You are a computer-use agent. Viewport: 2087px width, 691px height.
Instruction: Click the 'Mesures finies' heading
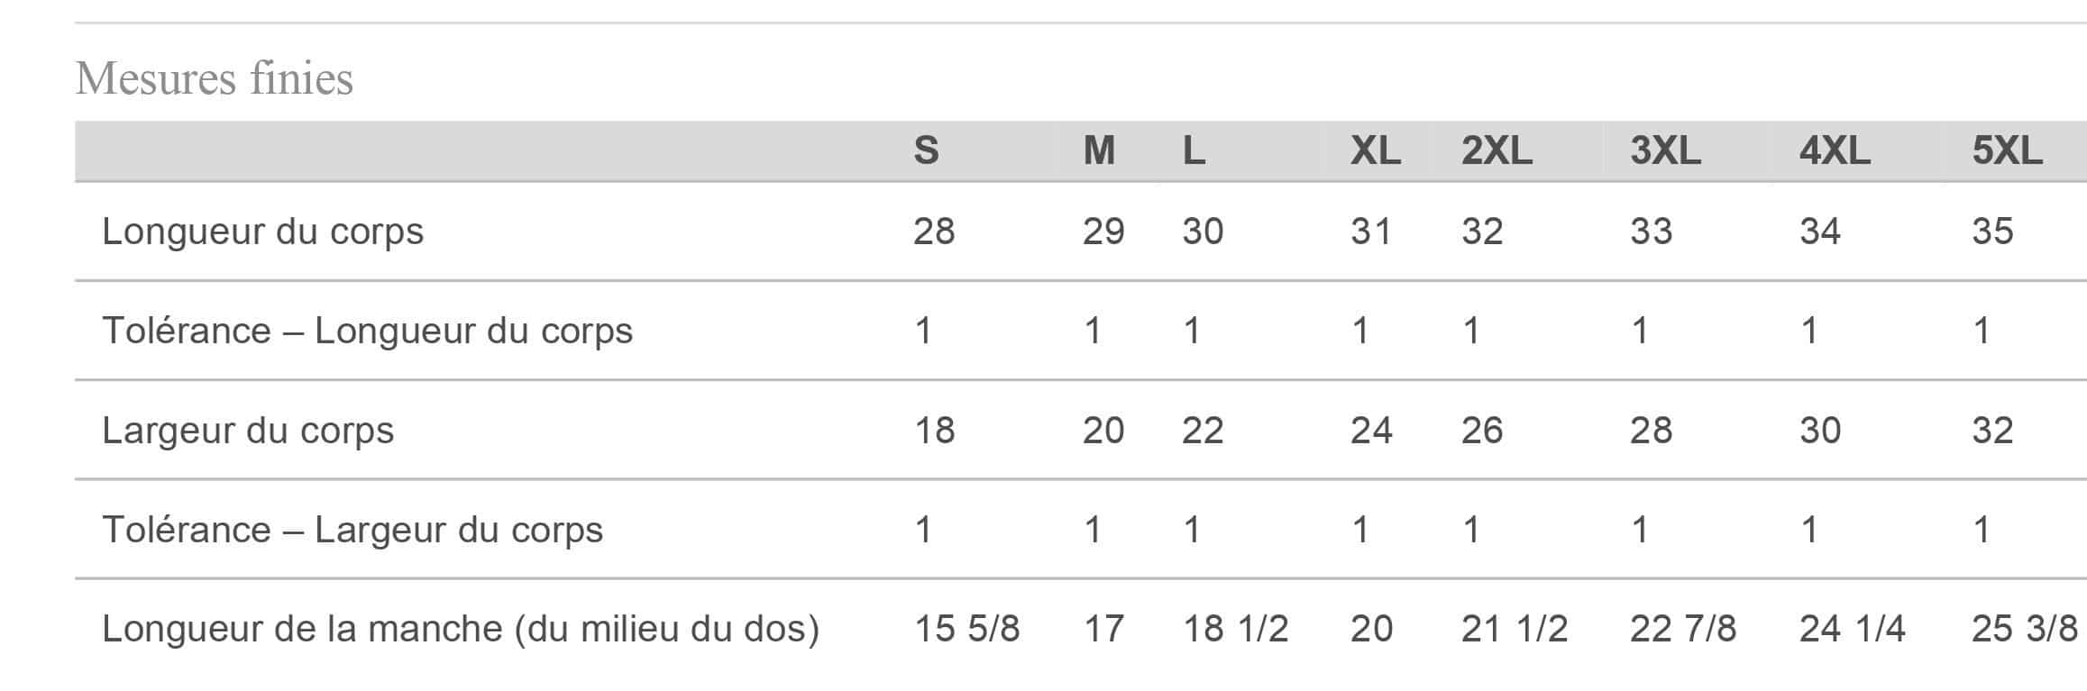click(215, 78)
